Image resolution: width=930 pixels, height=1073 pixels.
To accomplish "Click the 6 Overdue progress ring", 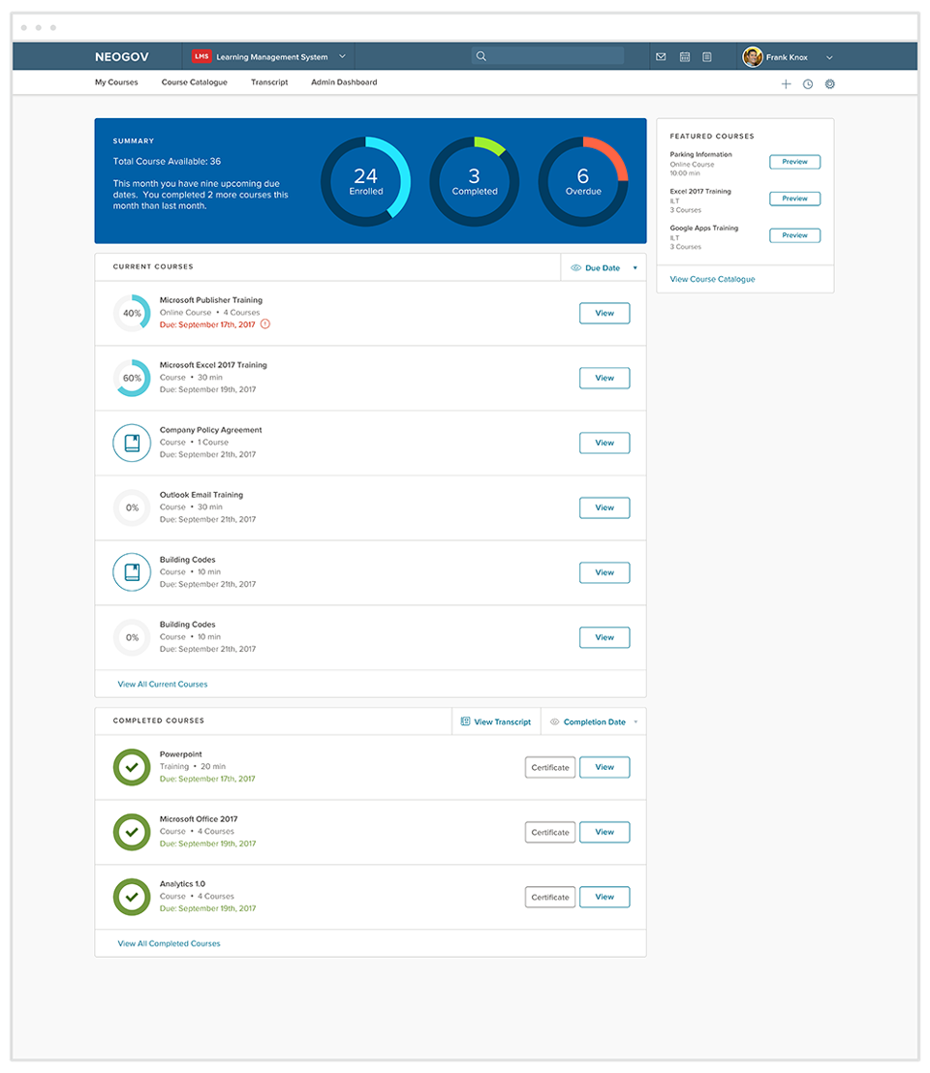I will pos(583,181).
